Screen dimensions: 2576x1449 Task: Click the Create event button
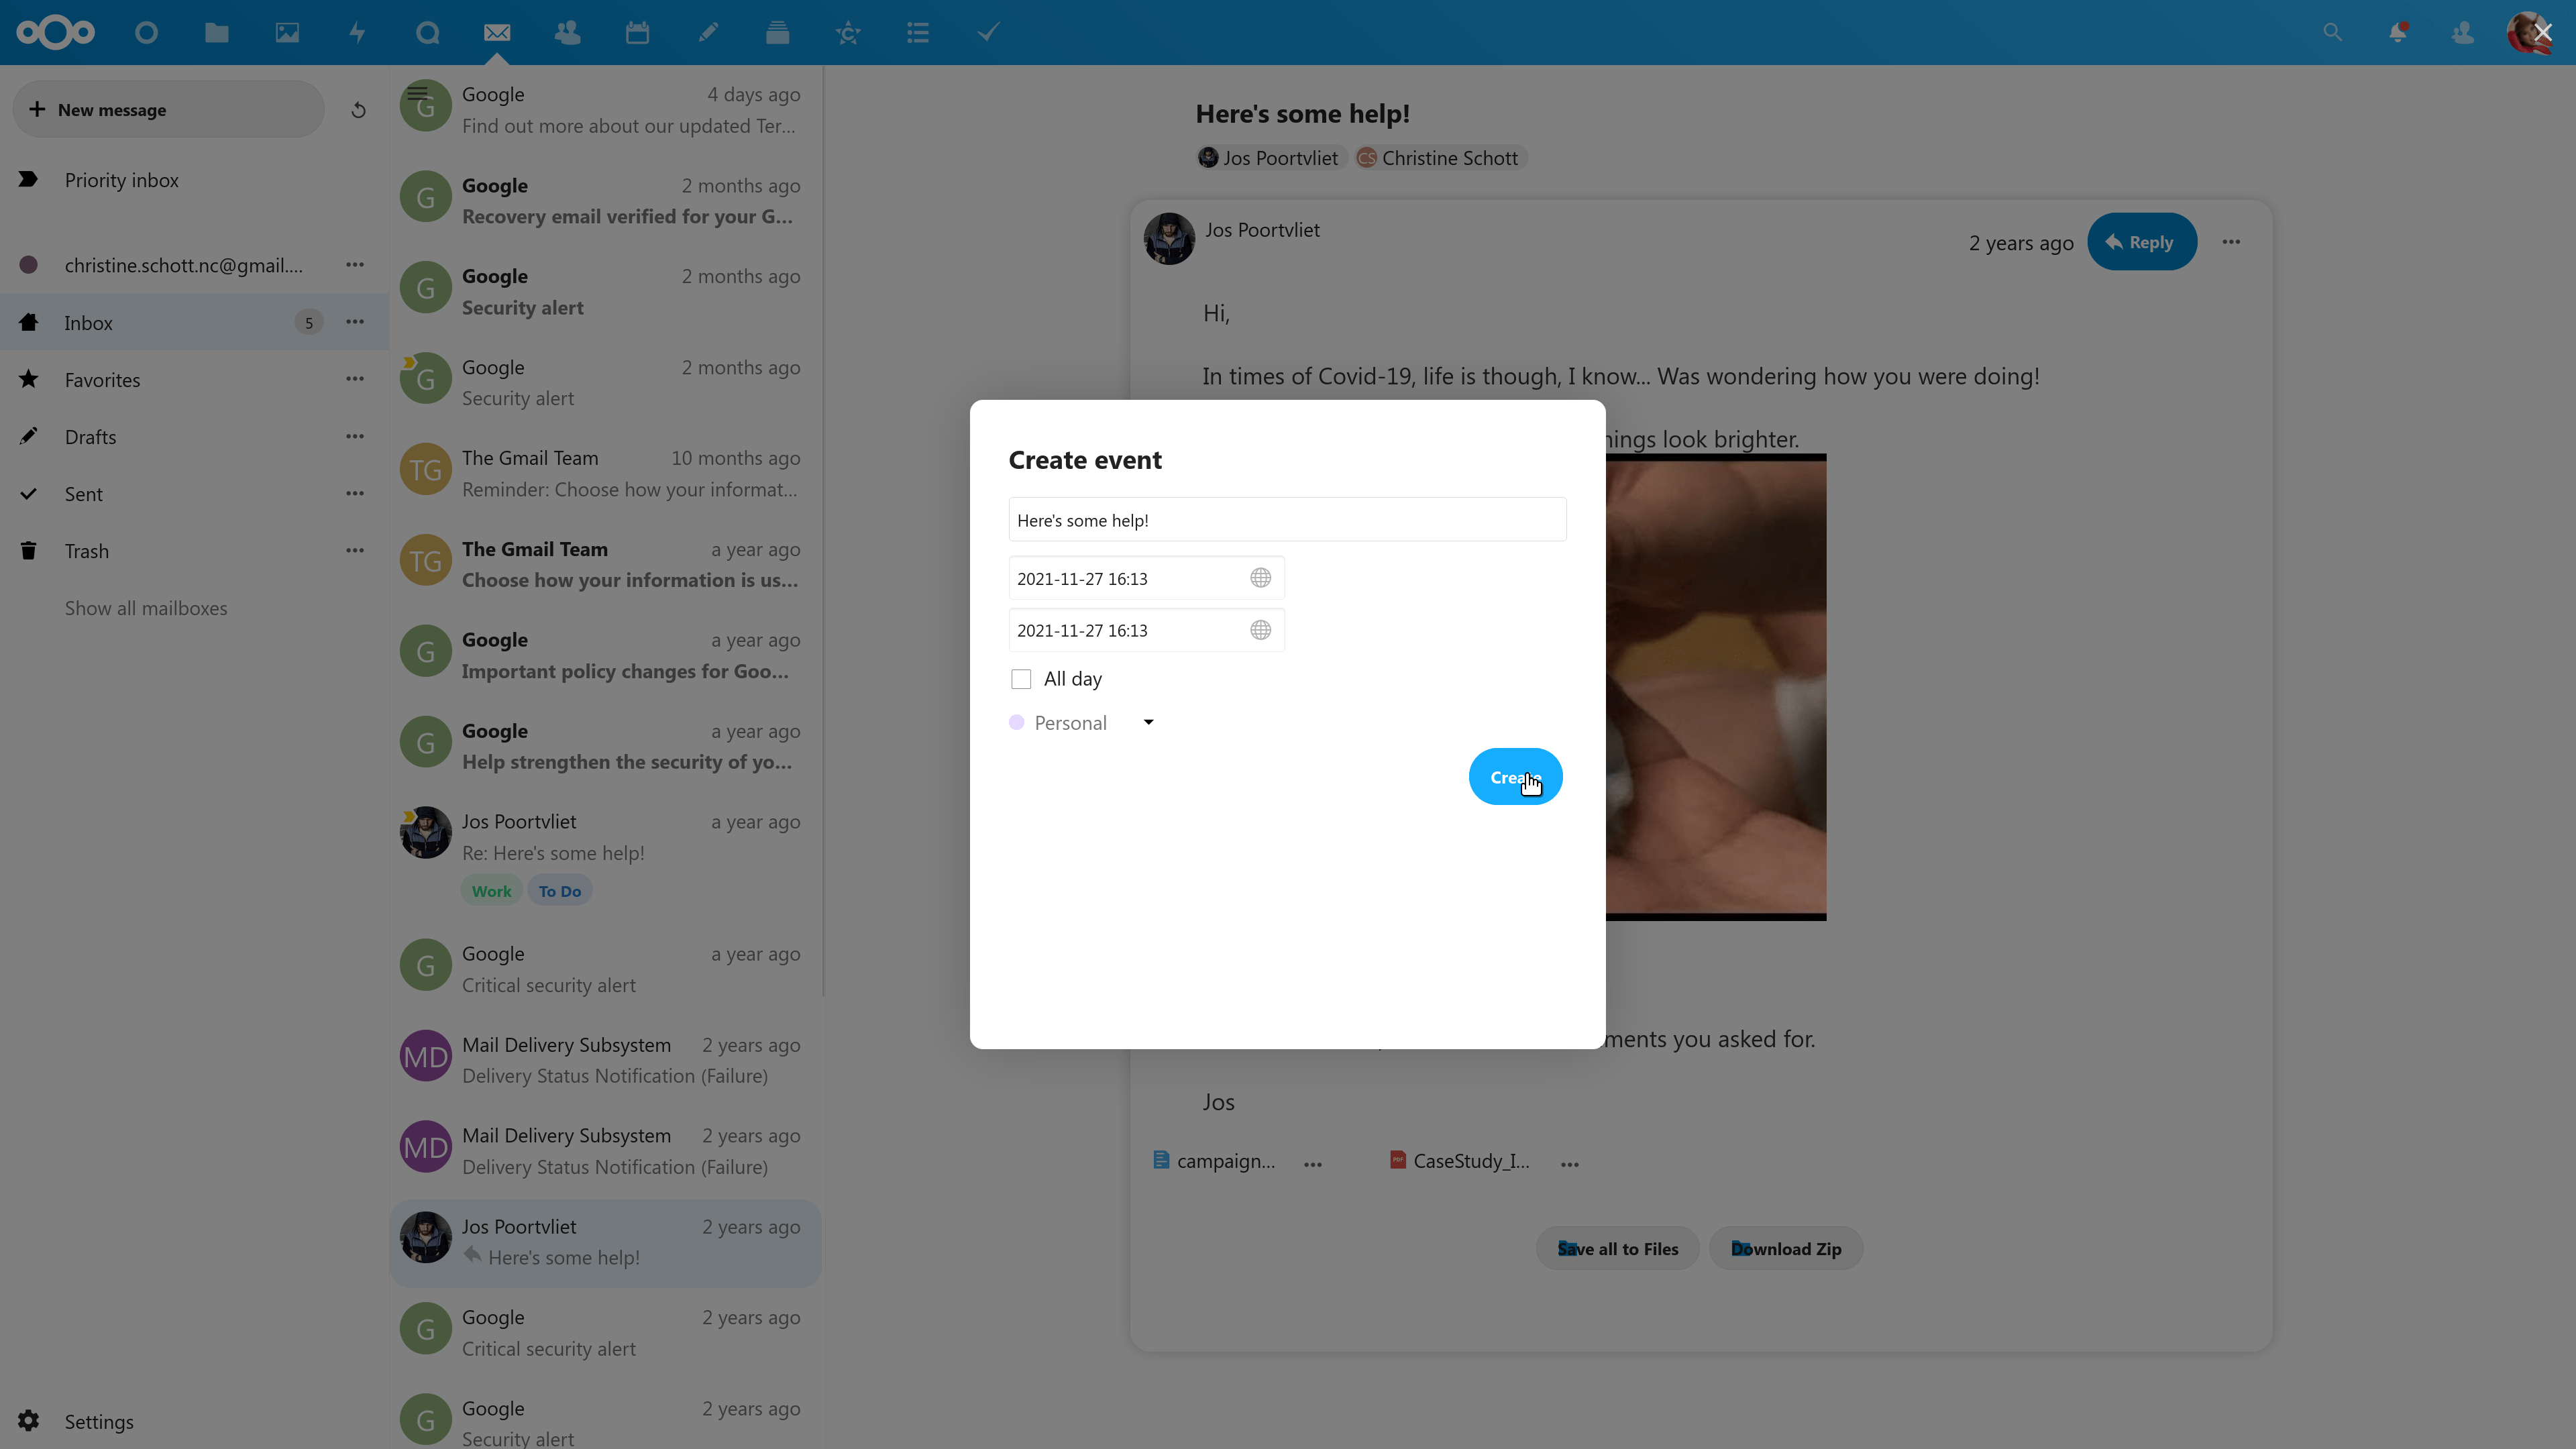(x=1515, y=777)
